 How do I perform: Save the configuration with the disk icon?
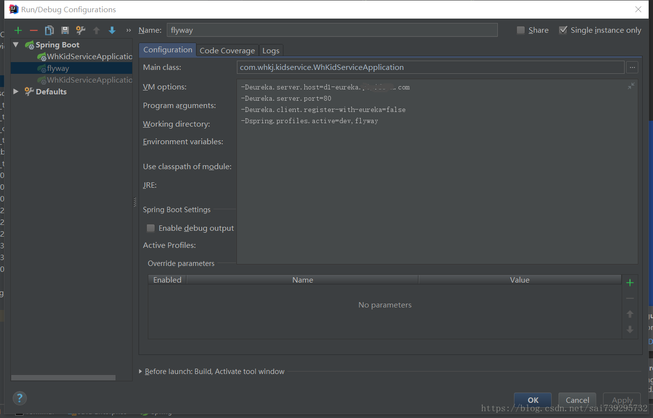click(65, 30)
